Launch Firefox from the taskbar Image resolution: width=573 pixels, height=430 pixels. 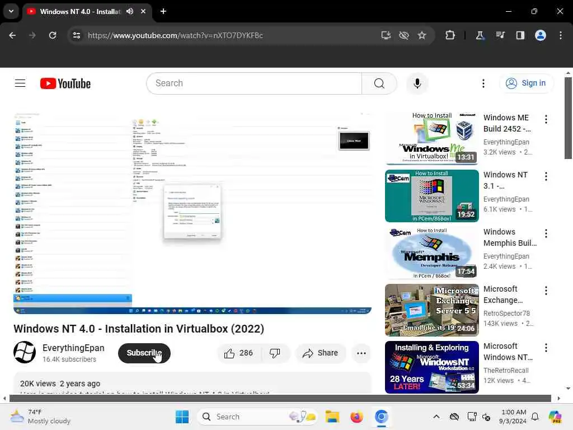click(356, 417)
